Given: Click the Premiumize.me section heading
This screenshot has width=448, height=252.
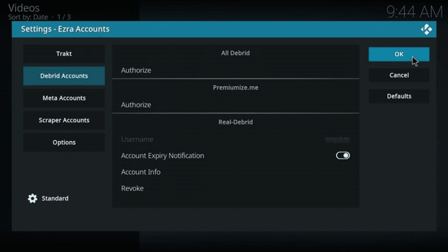Looking at the screenshot, I should coord(235,88).
